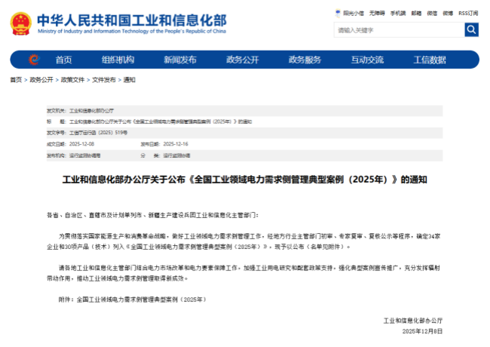Screen dimensions: 490x347
Task: Click the date 2025年12月8日 at bottom
Action: coord(422,331)
